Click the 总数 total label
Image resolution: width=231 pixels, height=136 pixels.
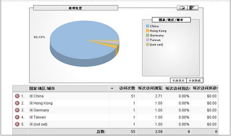[x=101, y=132]
